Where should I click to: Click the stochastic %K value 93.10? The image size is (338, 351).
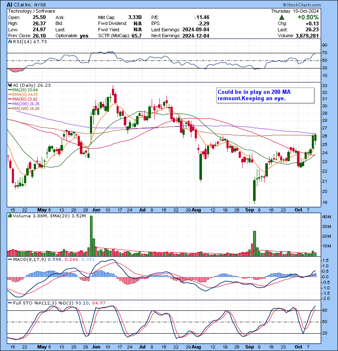pyautogui.click(x=82, y=303)
